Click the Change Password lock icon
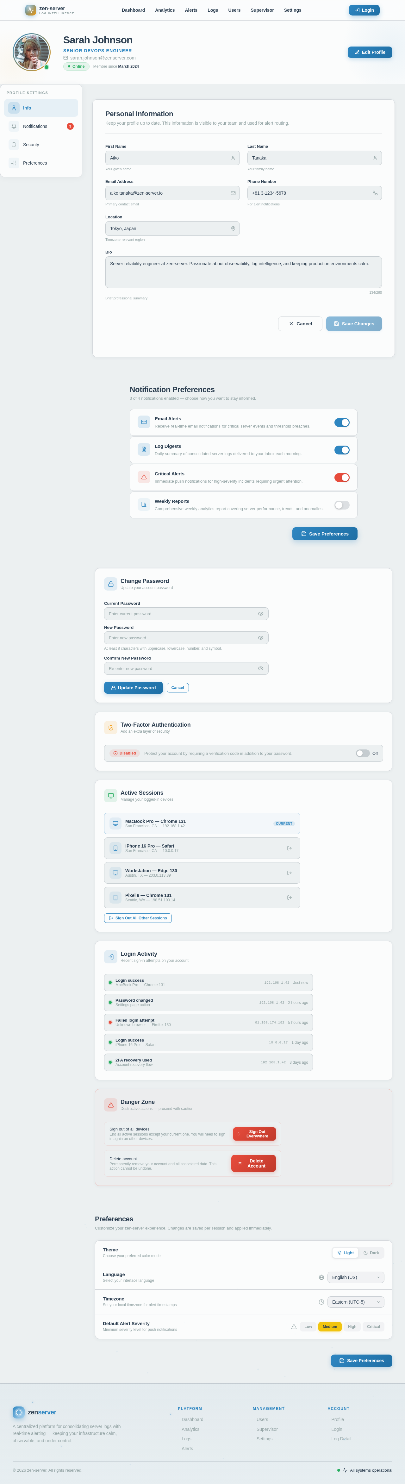 [x=111, y=584]
